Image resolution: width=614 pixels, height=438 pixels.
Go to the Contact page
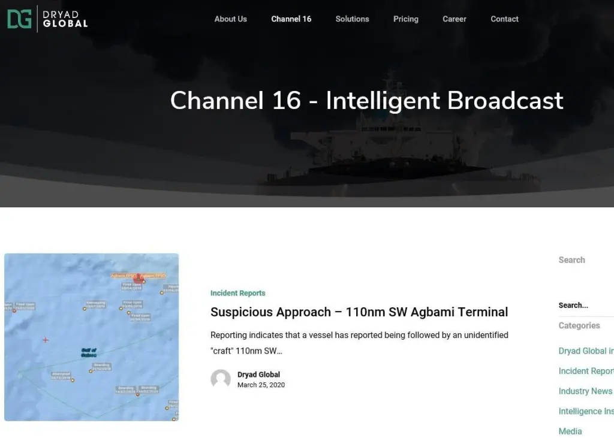pyautogui.click(x=504, y=19)
